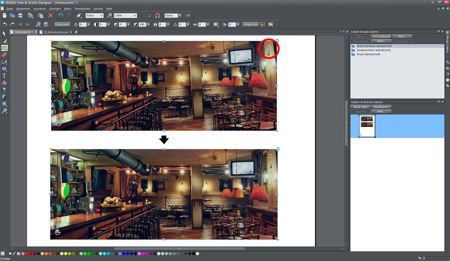Save the document with the floppy icon
Image resolution: width=450 pixels, height=261 pixels.
(20, 16)
